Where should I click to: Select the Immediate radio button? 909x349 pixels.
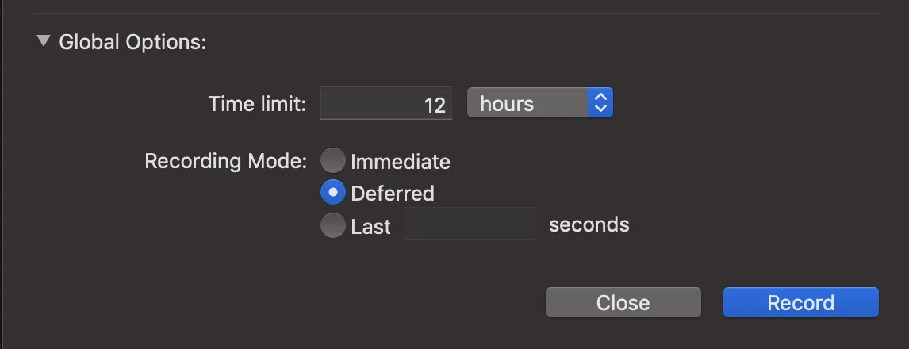pos(332,162)
